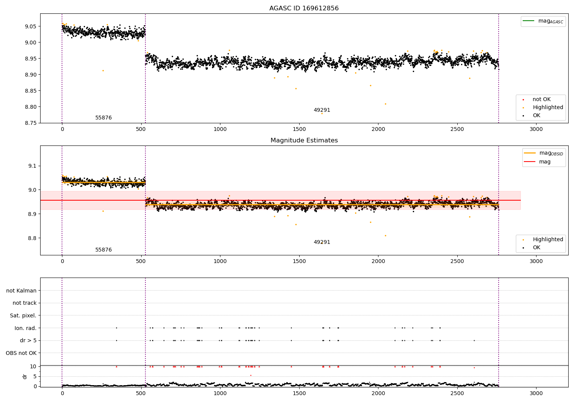574x402 pixels.
Task: Click 'OK' legend label in top plot
Action: tap(536, 115)
